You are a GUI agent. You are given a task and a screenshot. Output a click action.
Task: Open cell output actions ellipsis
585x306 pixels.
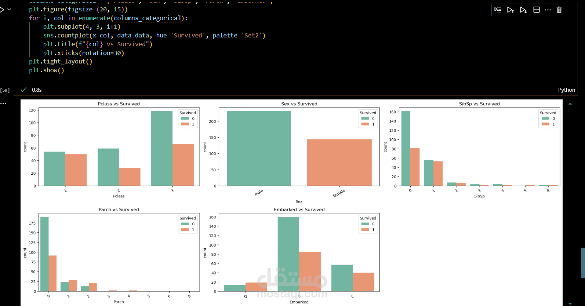[x=3, y=103]
